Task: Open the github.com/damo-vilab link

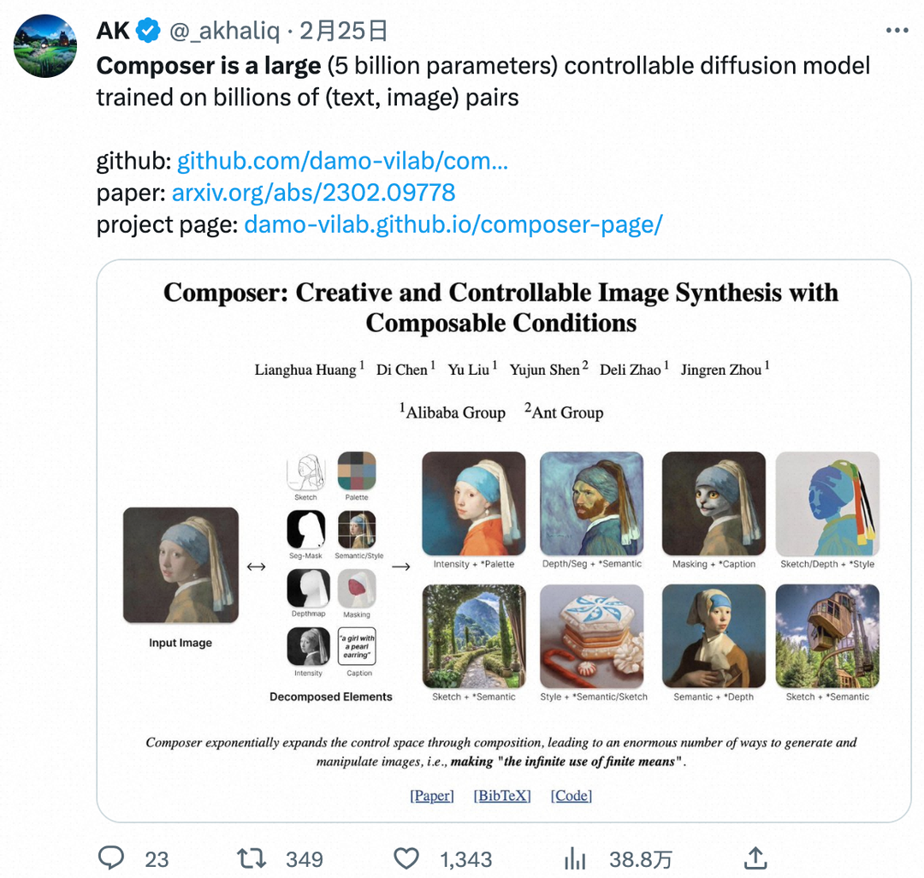Action: (342, 161)
